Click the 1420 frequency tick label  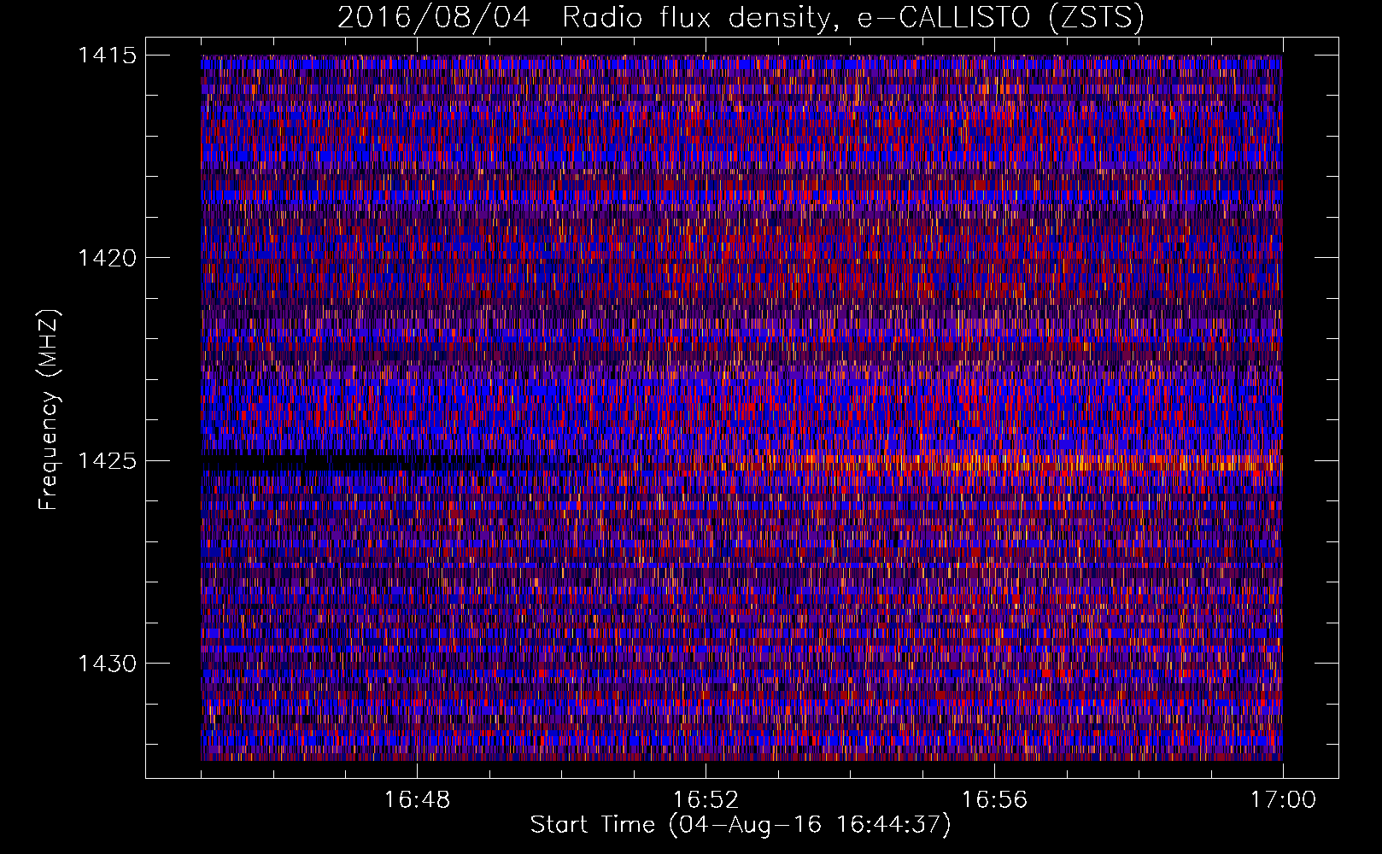(107, 258)
